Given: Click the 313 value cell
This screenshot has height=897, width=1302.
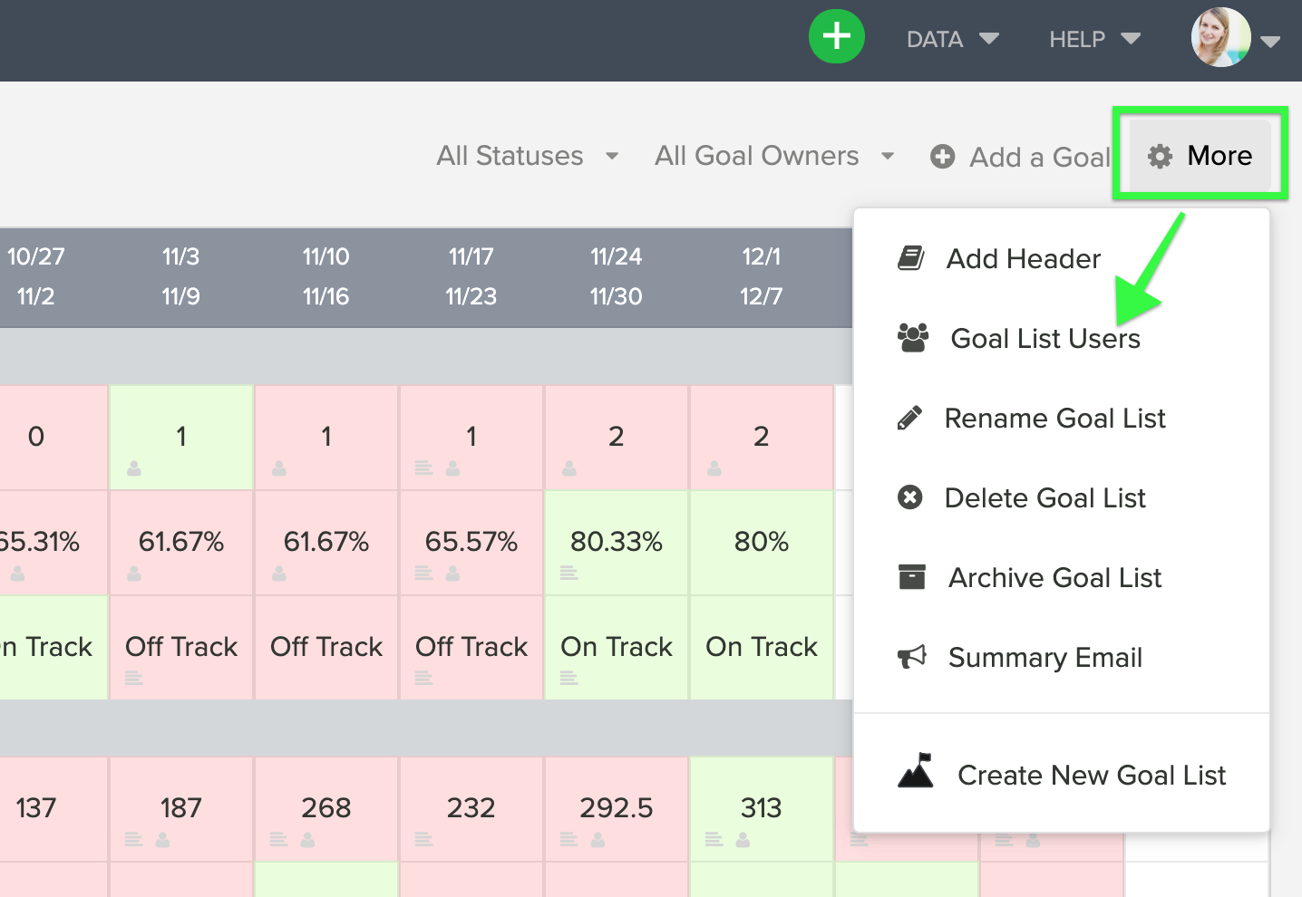Looking at the screenshot, I should 762,808.
